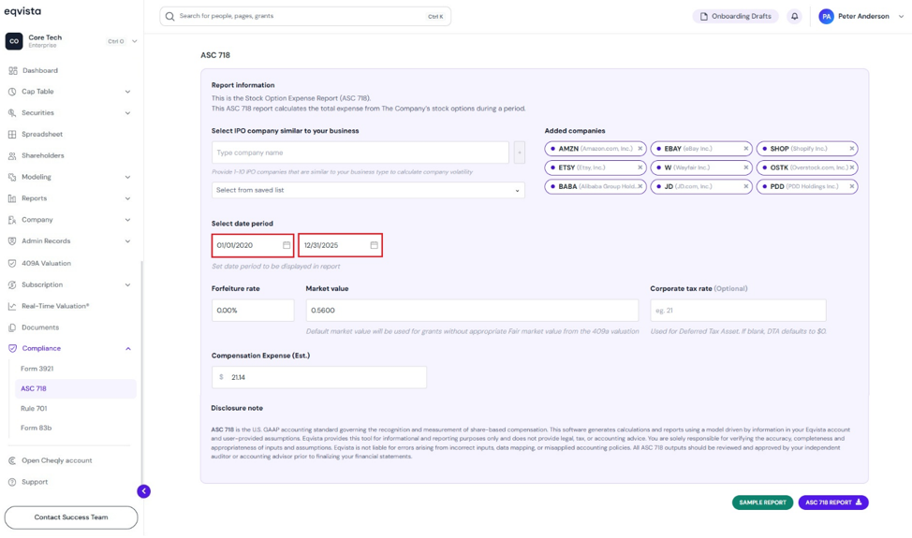Open Form 83b under Compliance
Viewport: 912px width, 538px height.
point(37,429)
